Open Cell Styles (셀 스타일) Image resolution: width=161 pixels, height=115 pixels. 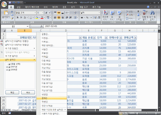tap(119, 15)
